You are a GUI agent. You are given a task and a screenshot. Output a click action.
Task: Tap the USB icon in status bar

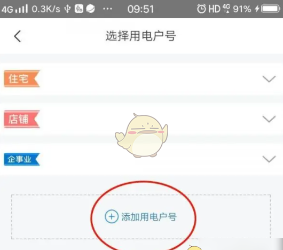[67, 9]
